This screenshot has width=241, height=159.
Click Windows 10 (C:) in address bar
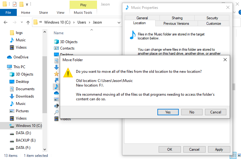(x=57, y=22)
